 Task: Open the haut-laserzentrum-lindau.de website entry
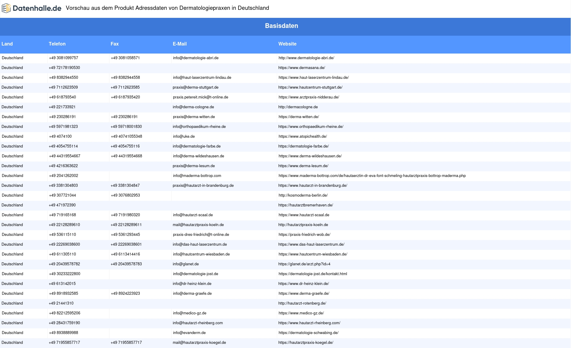[314, 78]
